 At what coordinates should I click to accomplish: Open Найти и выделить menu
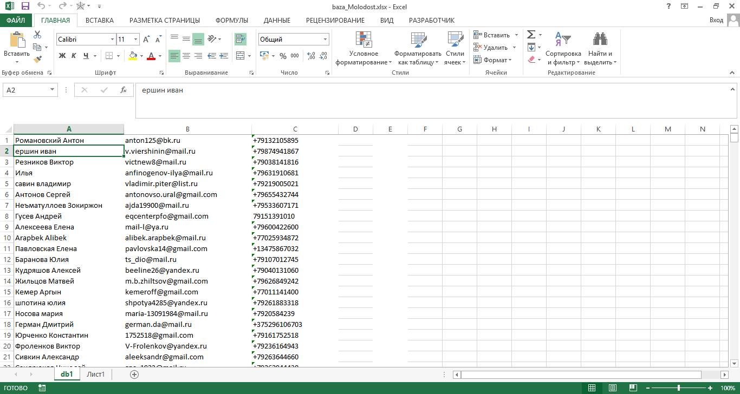click(x=600, y=48)
